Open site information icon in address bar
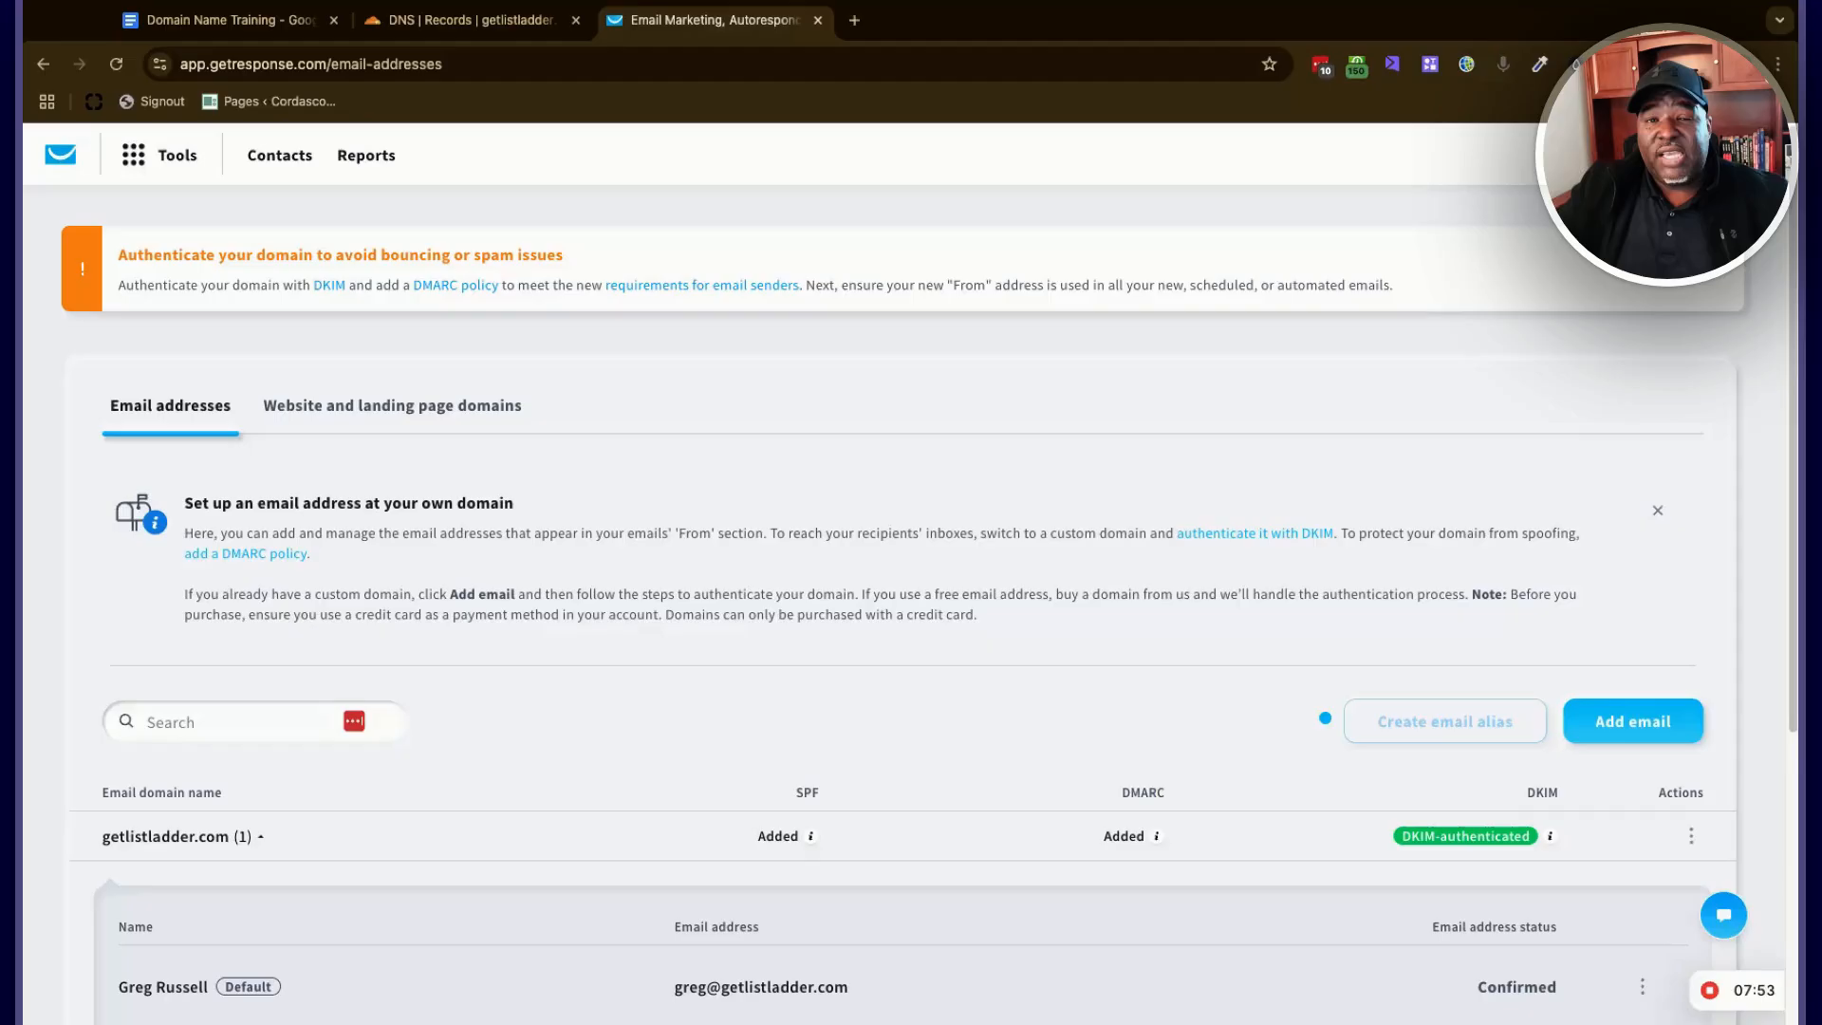 159,64
